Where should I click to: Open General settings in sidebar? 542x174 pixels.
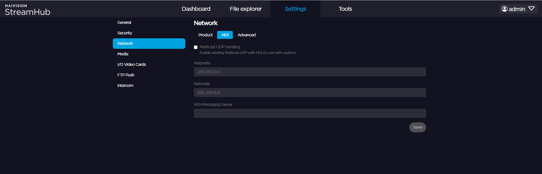pos(124,22)
